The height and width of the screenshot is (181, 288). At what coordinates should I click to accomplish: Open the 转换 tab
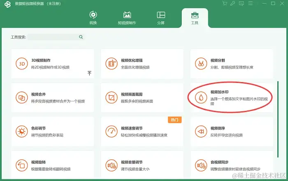click(93, 18)
